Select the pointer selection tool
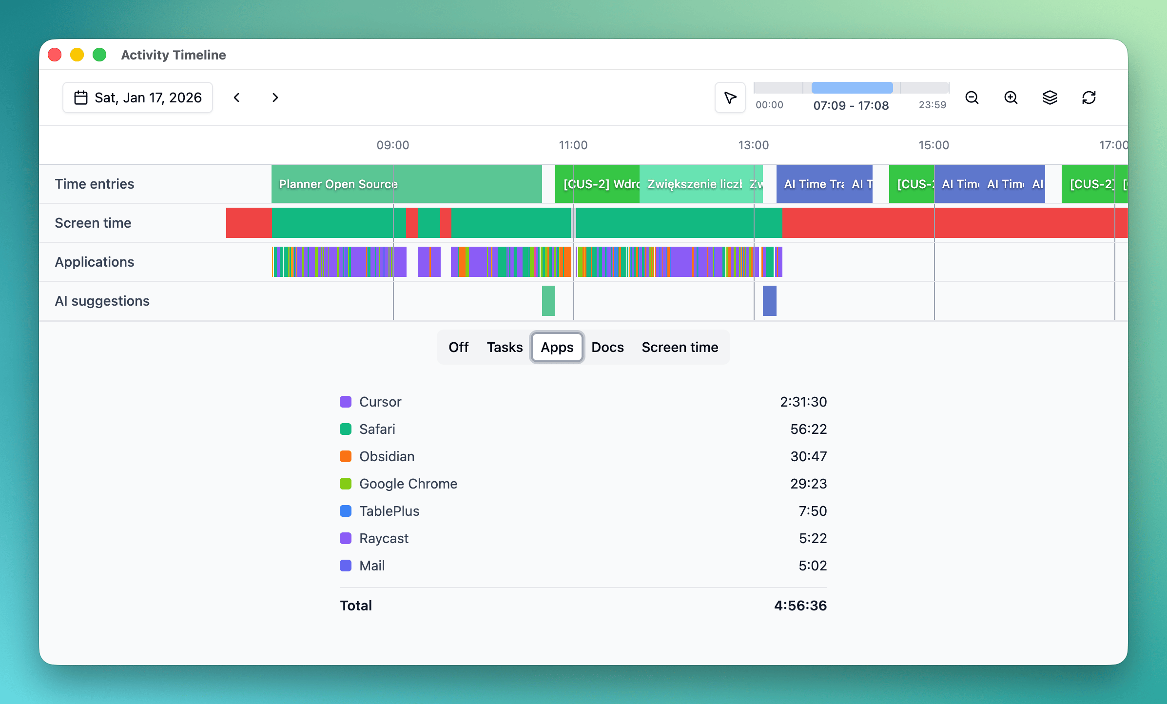The width and height of the screenshot is (1167, 704). (x=730, y=98)
